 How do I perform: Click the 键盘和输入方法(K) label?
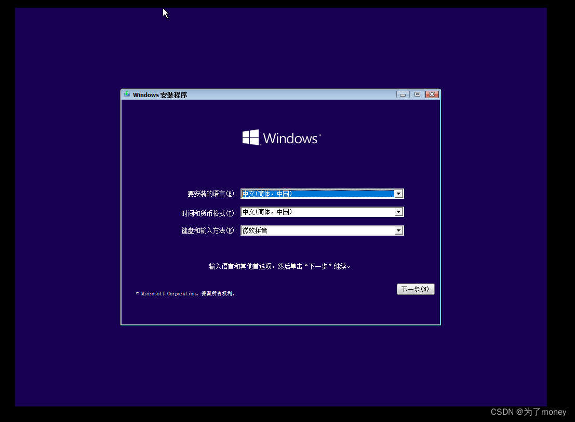point(209,230)
